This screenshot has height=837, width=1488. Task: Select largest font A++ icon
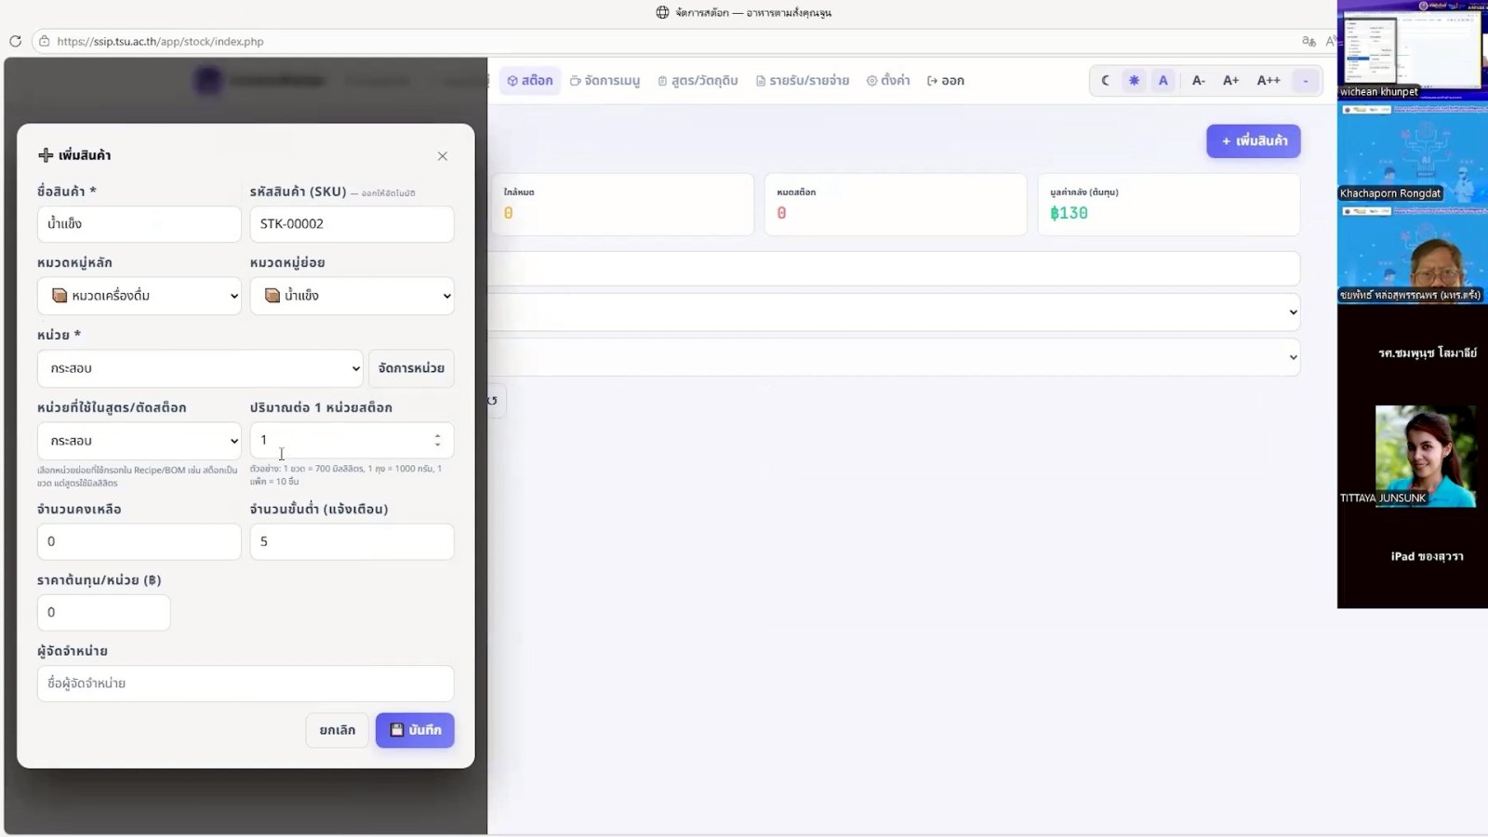click(1269, 81)
